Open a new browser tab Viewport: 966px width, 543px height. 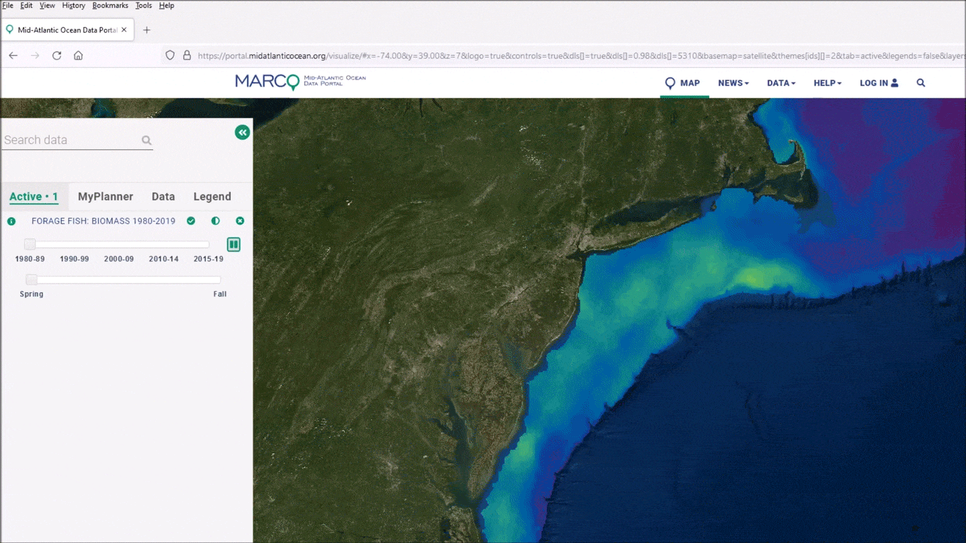(147, 30)
